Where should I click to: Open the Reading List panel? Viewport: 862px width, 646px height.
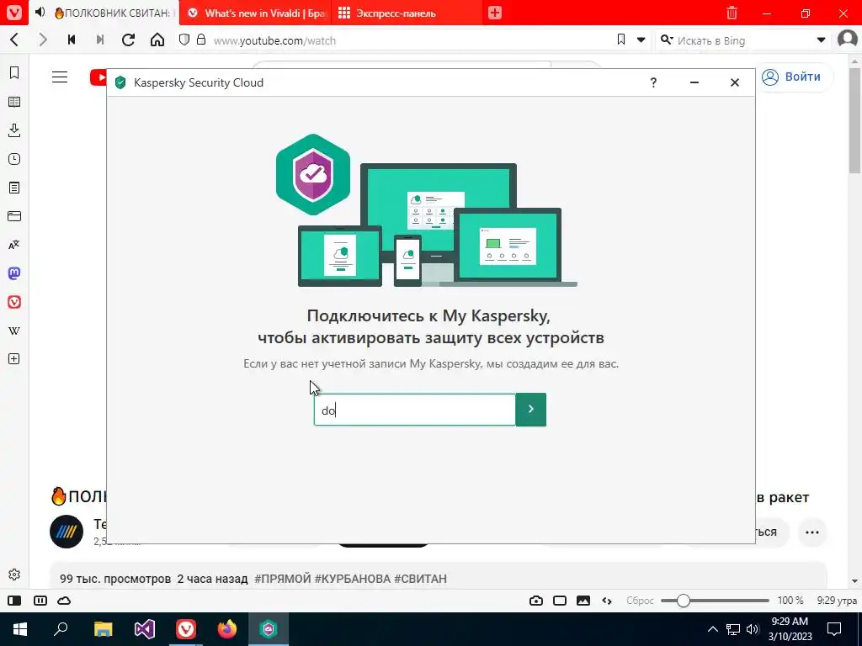14,102
